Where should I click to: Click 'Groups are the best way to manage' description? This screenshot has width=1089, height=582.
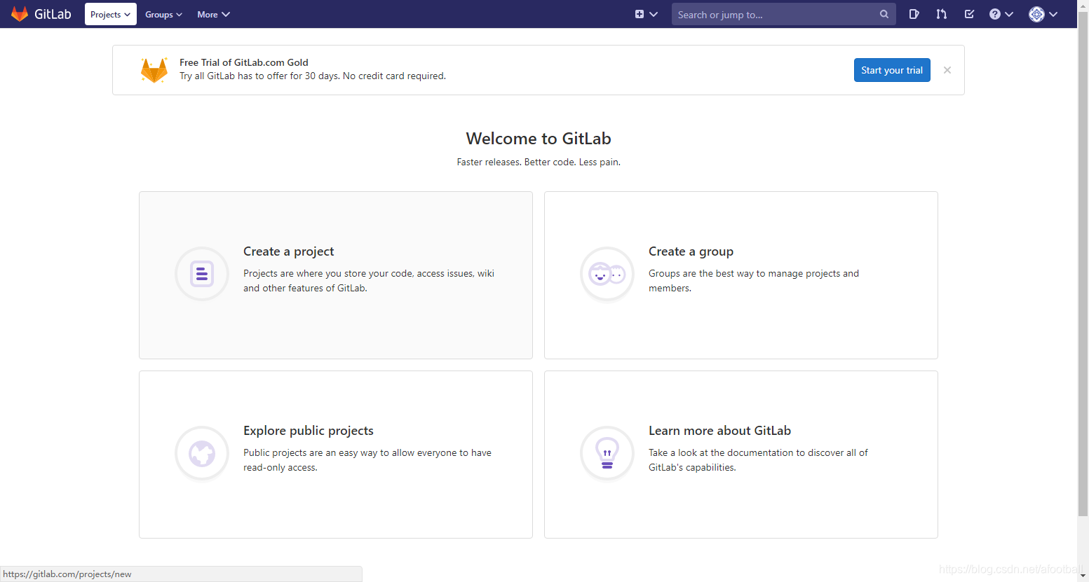(x=754, y=281)
